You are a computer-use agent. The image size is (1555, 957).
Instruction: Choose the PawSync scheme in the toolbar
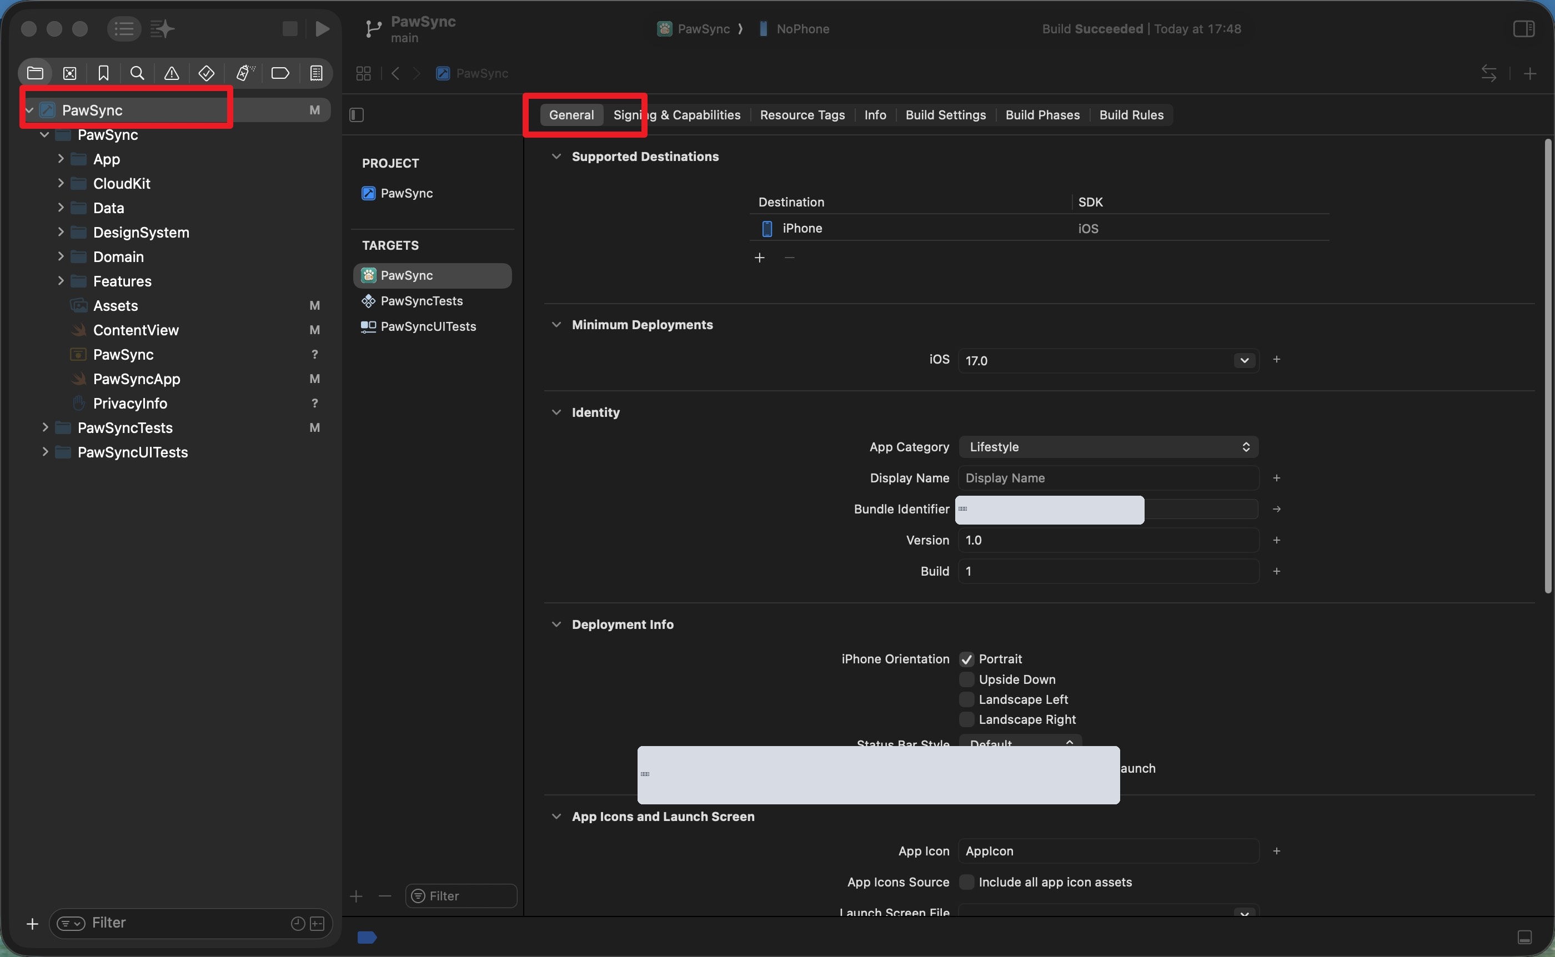pos(694,28)
